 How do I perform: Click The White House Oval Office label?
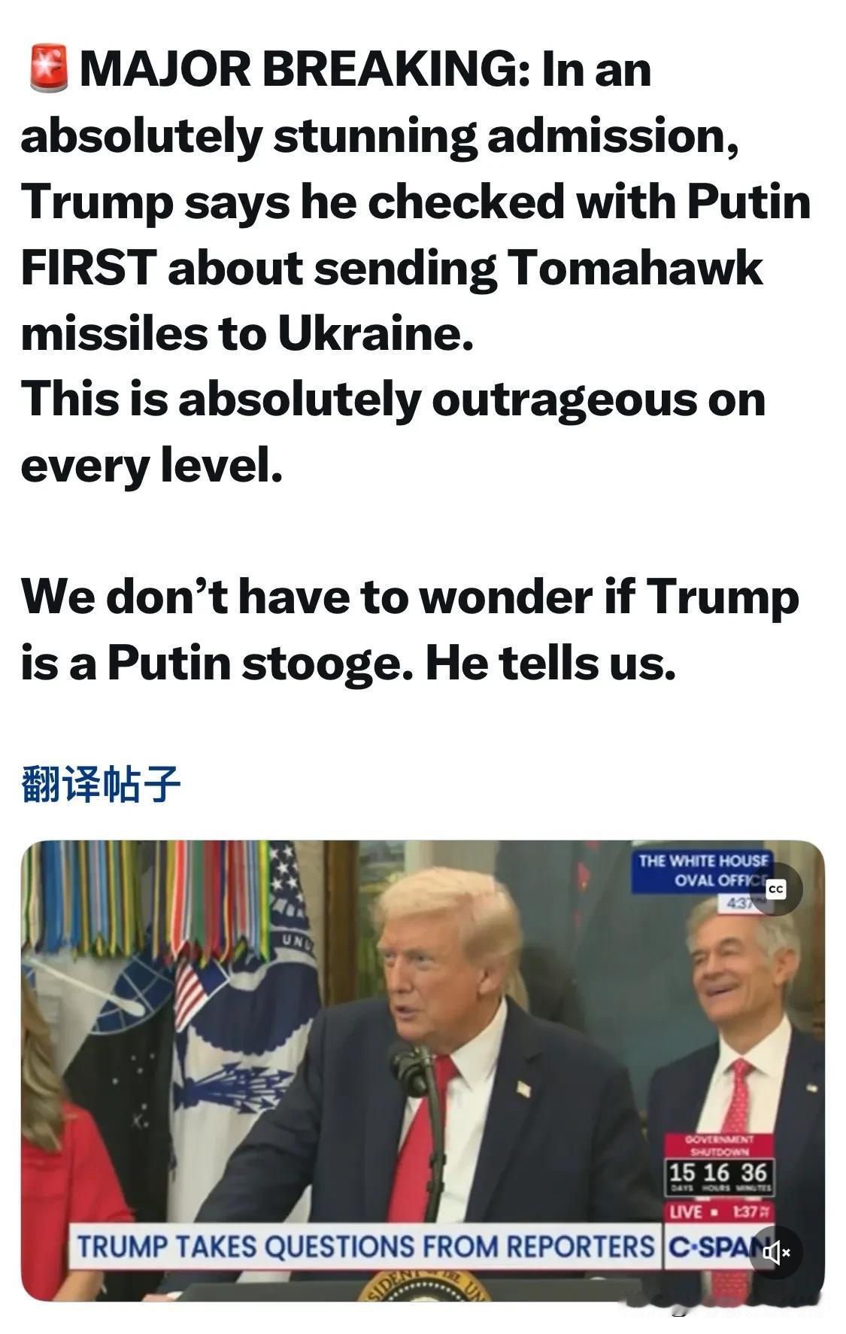pyautogui.click(x=703, y=871)
